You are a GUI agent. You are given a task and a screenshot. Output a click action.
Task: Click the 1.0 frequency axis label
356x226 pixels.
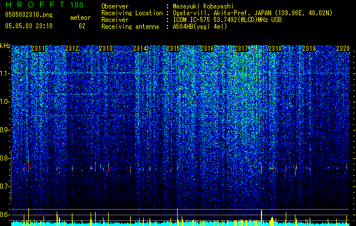[5, 102]
